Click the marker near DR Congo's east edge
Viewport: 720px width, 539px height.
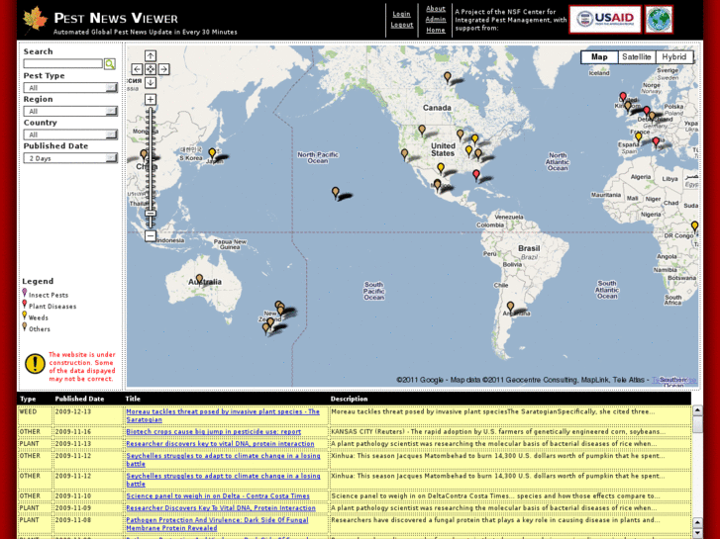point(694,226)
